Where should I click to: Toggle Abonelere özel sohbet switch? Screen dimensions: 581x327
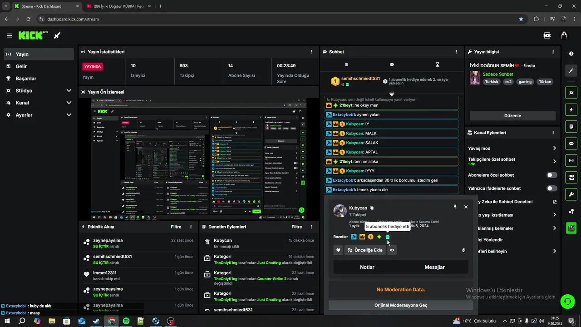(552, 175)
